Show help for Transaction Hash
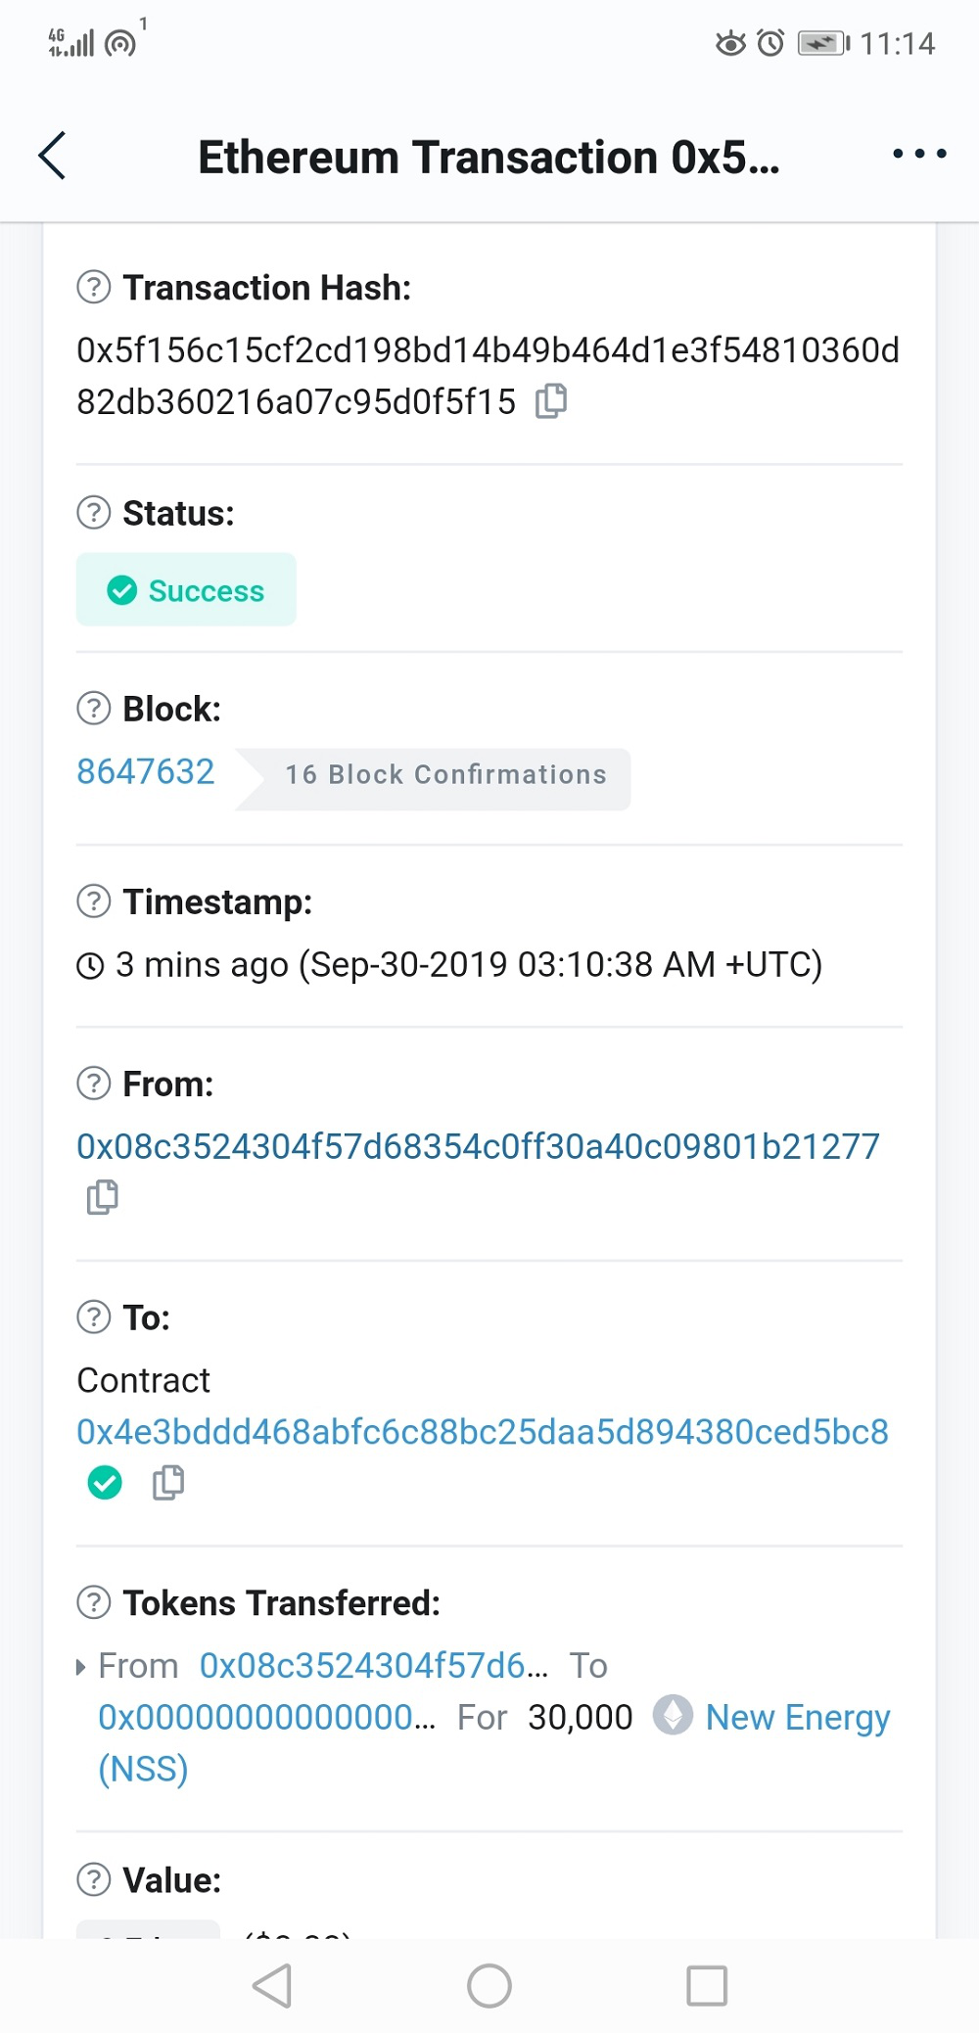This screenshot has height=2033, width=979. [94, 288]
